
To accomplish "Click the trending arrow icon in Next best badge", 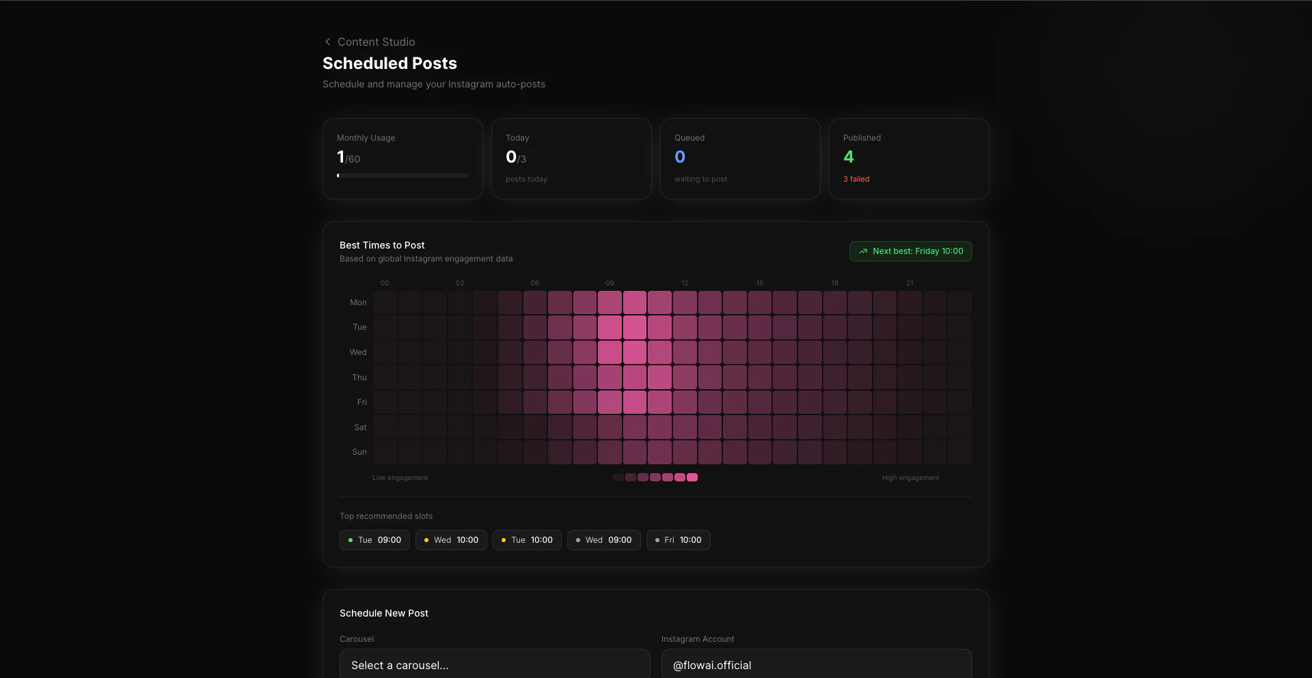I will pyautogui.click(x=863, y=251).
